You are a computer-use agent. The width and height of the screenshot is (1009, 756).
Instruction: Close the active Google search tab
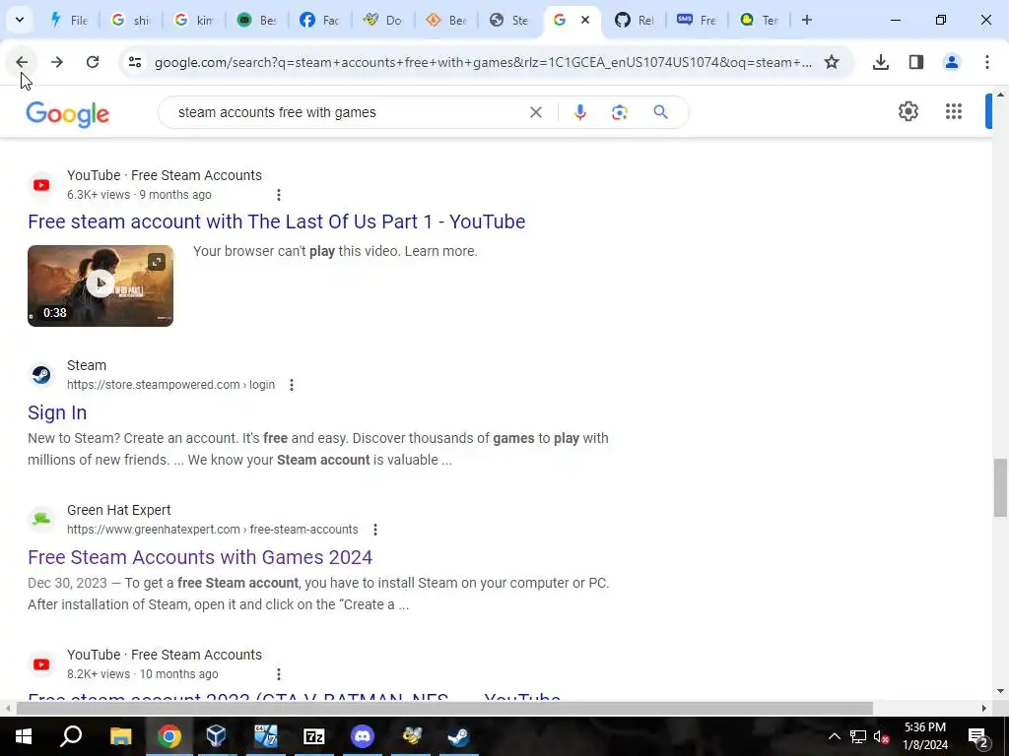585,20
